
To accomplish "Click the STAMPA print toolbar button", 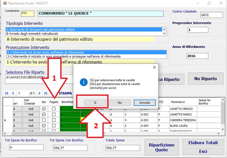I will click(x=65, y=93).
